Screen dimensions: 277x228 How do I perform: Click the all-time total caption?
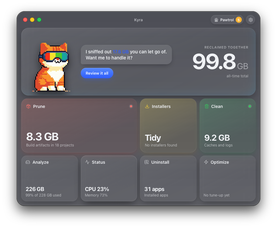point(238,76)
